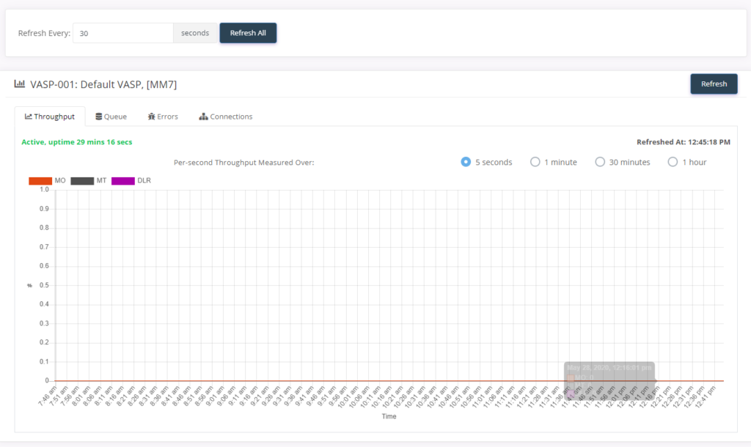The height and width of the screenshot is (447, 751).
Task: Click the "1.0" y-axis value
Action: point(44,190)
